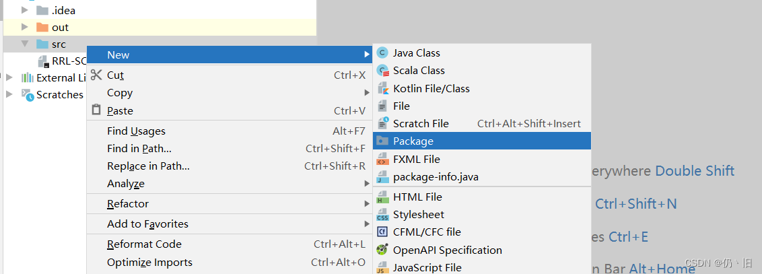Screen dimensions: 762x274
Task: Click the Package folder icon
Action: (383, 141)
